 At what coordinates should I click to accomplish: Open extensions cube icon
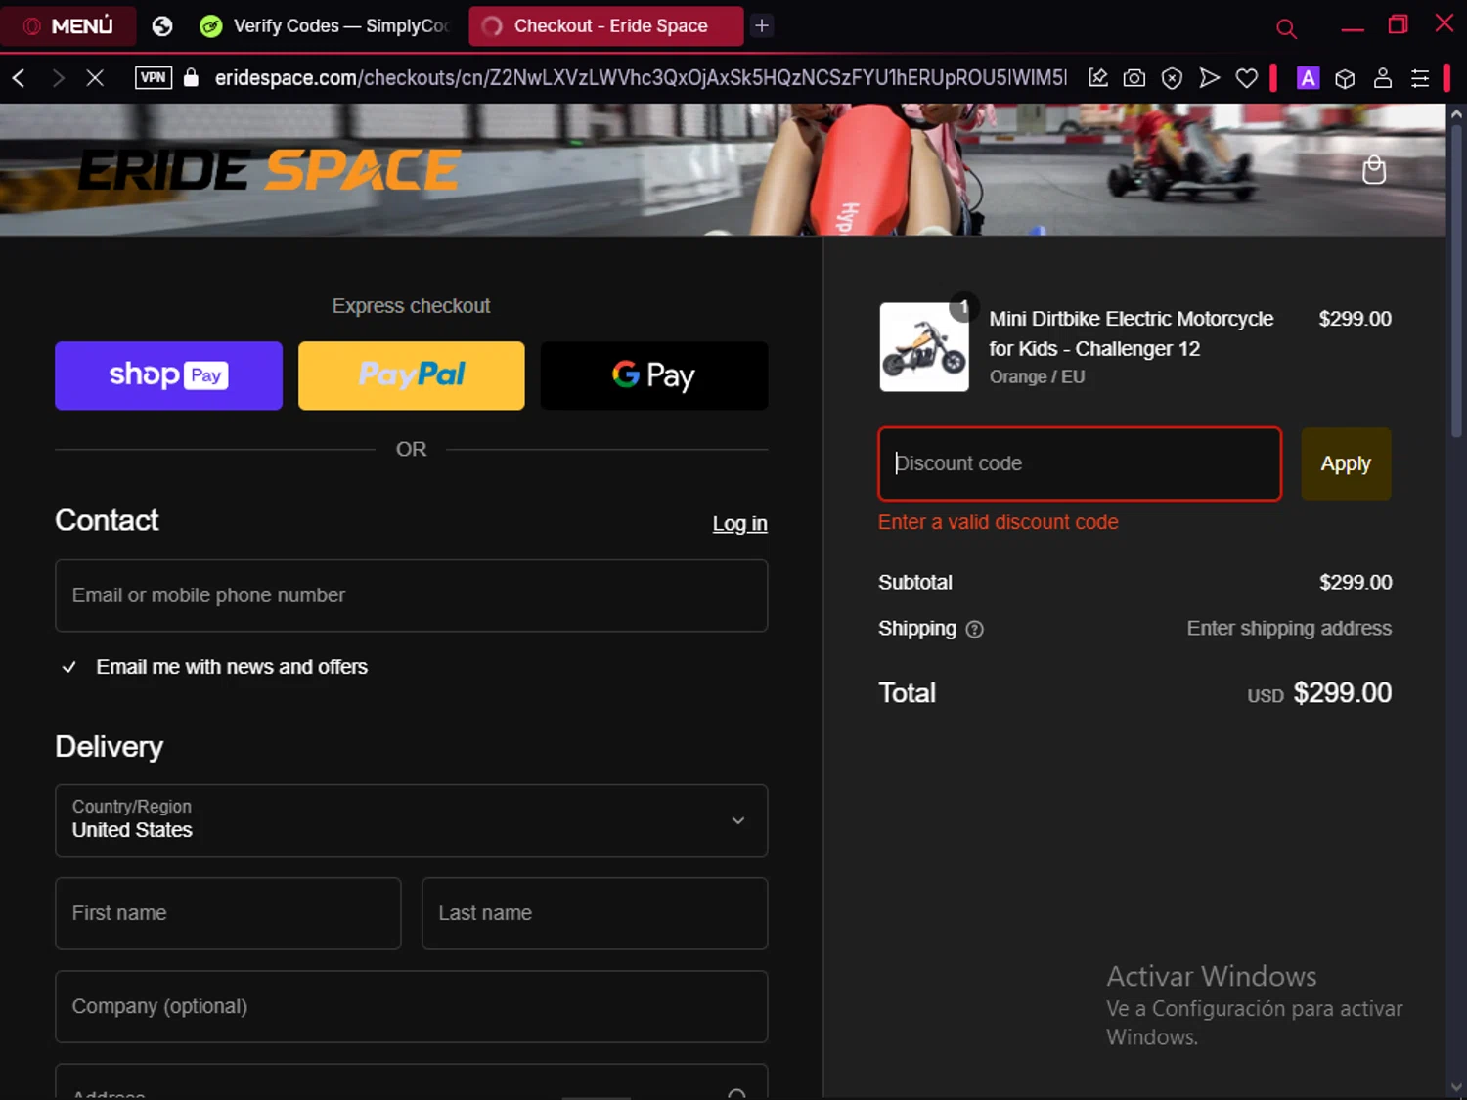(1345, 78)
